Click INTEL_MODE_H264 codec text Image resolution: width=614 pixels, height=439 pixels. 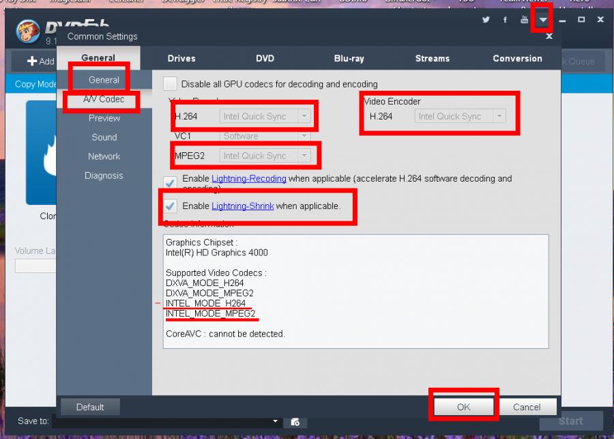205,303
